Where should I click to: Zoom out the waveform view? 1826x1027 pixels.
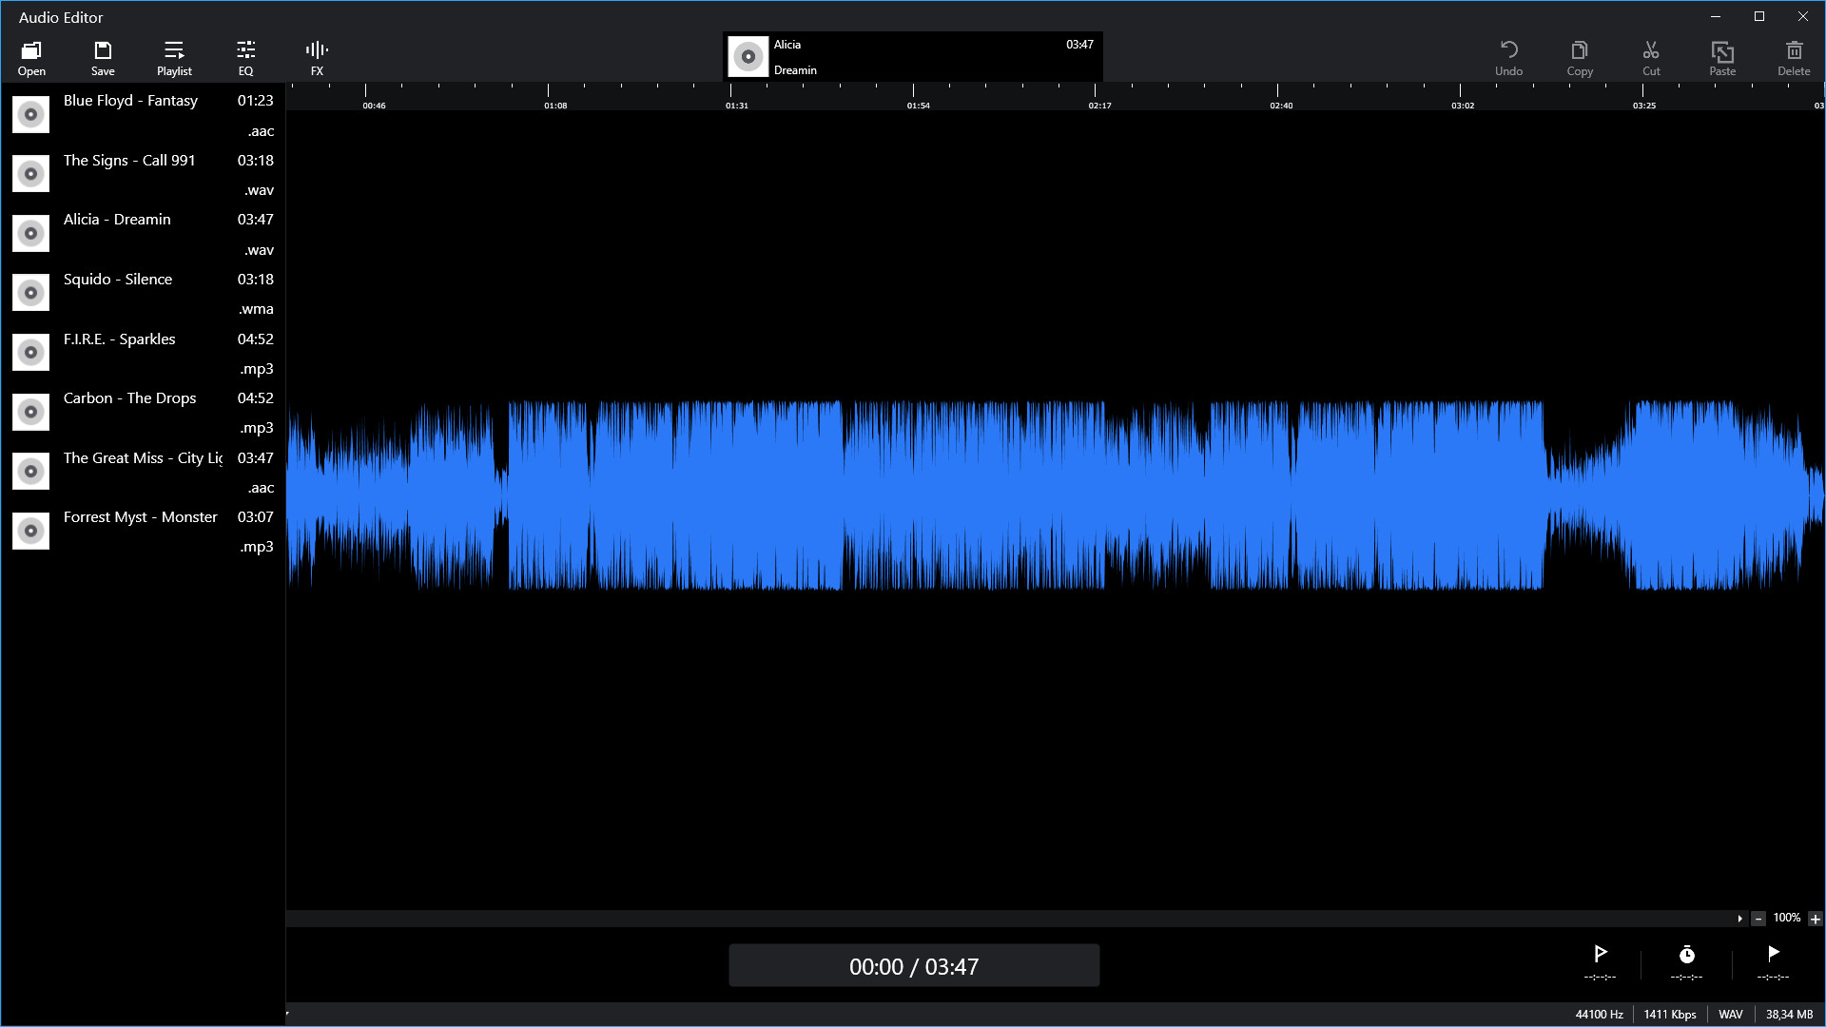pyautogui.click(x=1758, y=919)
